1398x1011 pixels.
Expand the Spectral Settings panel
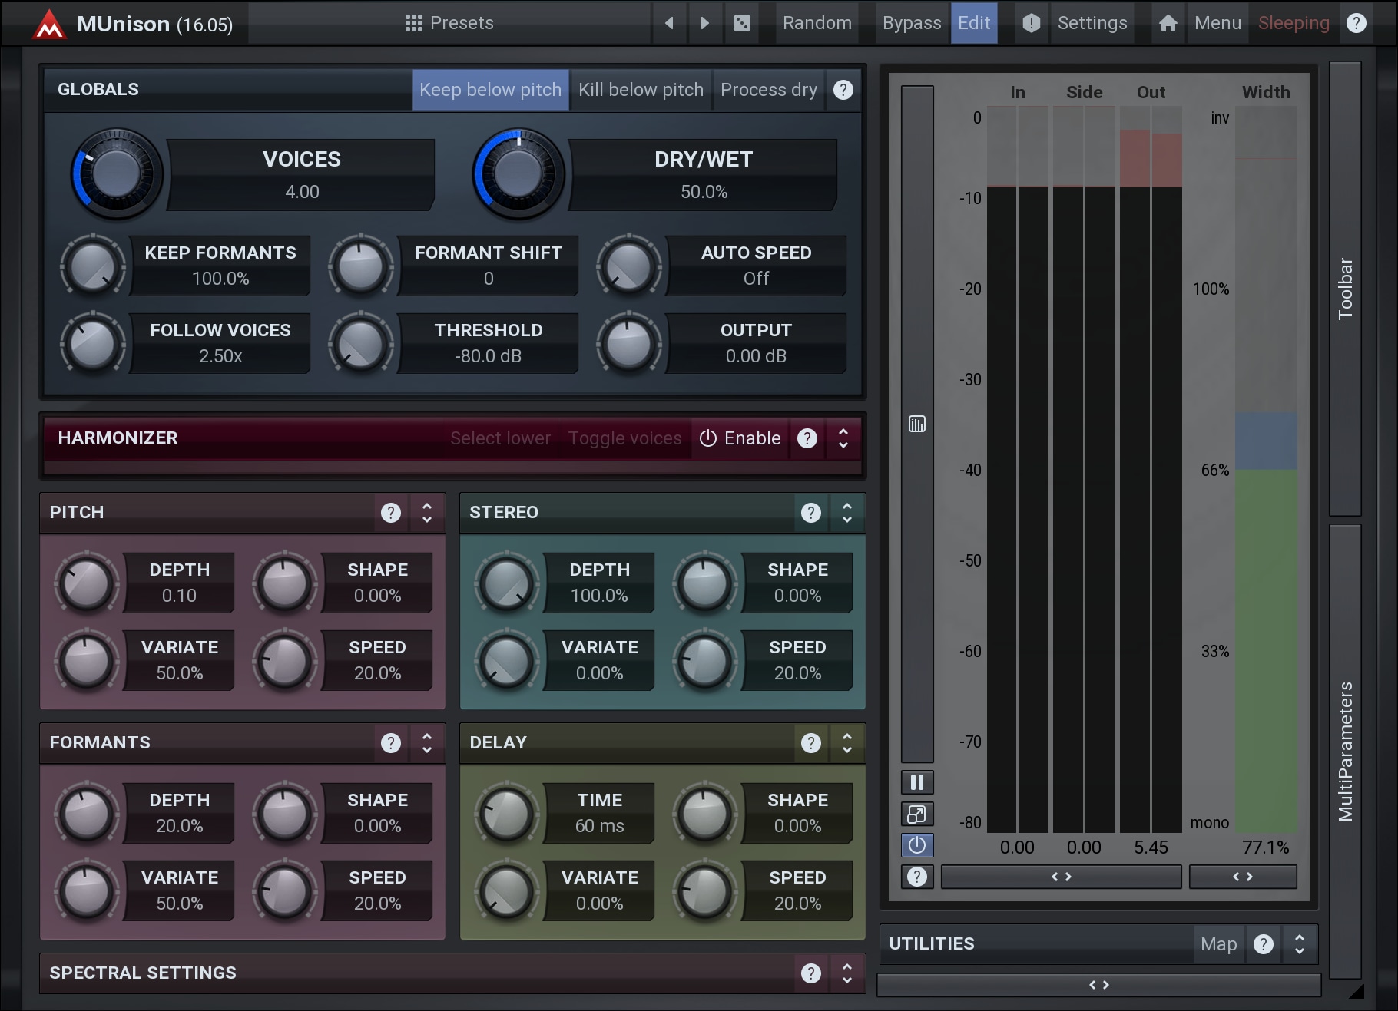(x=847, y=973)
